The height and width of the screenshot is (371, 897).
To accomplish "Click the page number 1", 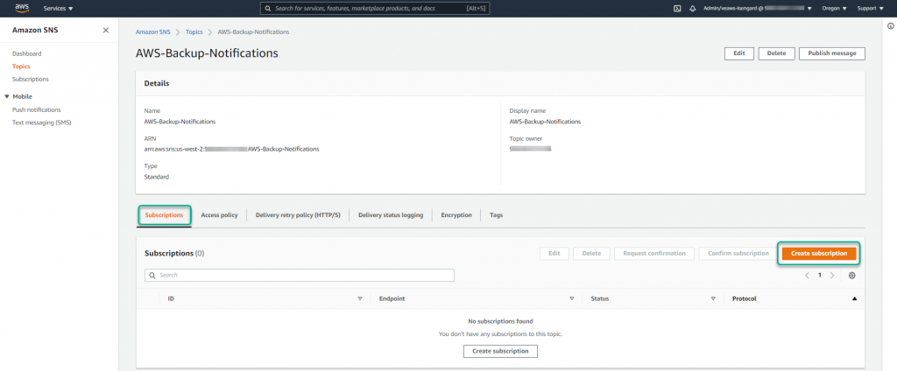I will pyautogui.click(x=819, y=276).
